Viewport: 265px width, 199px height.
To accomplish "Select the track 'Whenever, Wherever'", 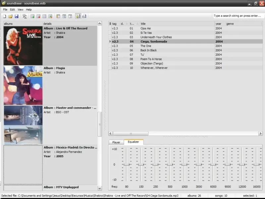I will (x=154, y=68).
